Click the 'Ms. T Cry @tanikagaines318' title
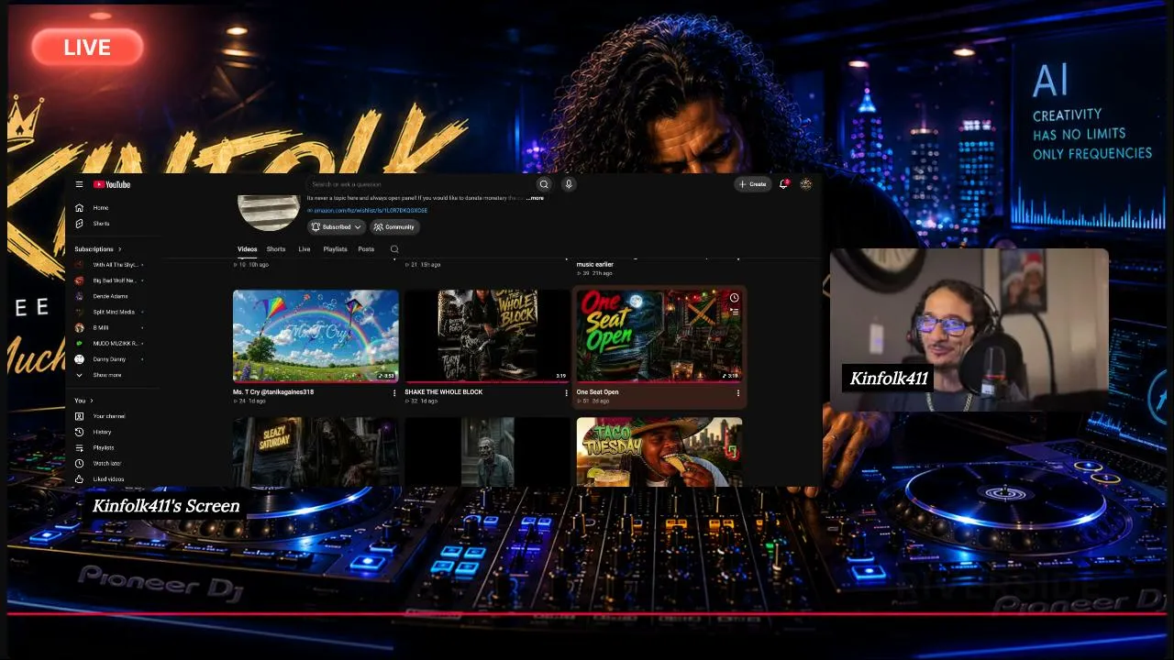 tap(273, 392)
